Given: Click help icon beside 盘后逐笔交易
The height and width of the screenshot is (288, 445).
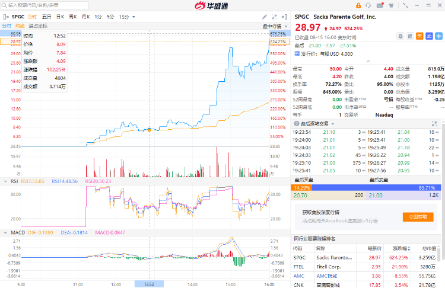Looking at the screenshot, I should pyautogui.click(x=297, y=124).
